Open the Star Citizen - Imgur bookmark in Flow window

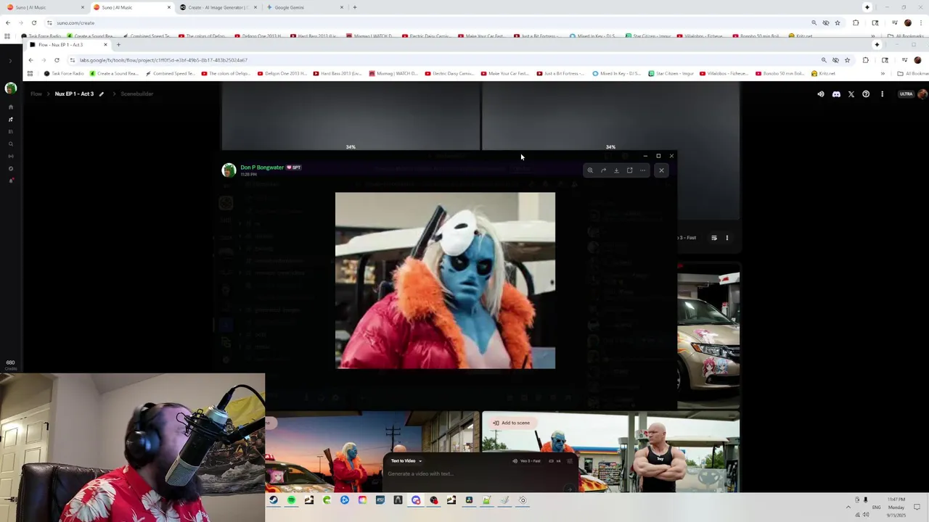click(x=671, y=73)
